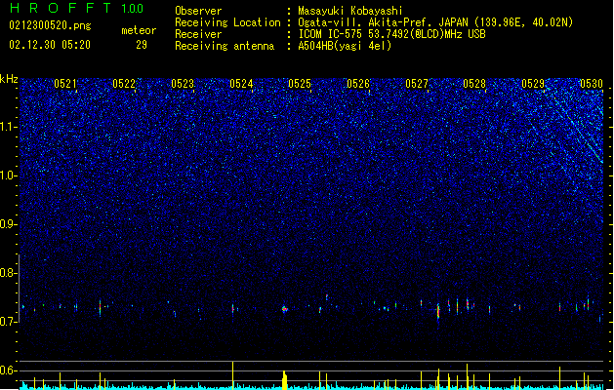Click the 0530 time marker
Viewport: 614px width, 390px height.
point(592,84)
